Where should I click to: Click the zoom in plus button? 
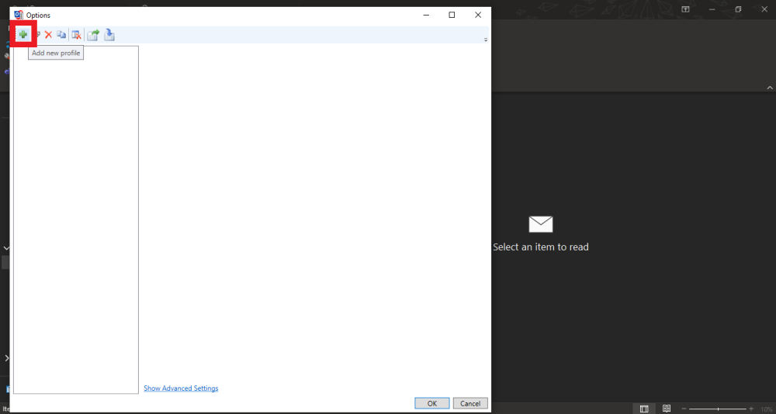[x=751, y=409]
